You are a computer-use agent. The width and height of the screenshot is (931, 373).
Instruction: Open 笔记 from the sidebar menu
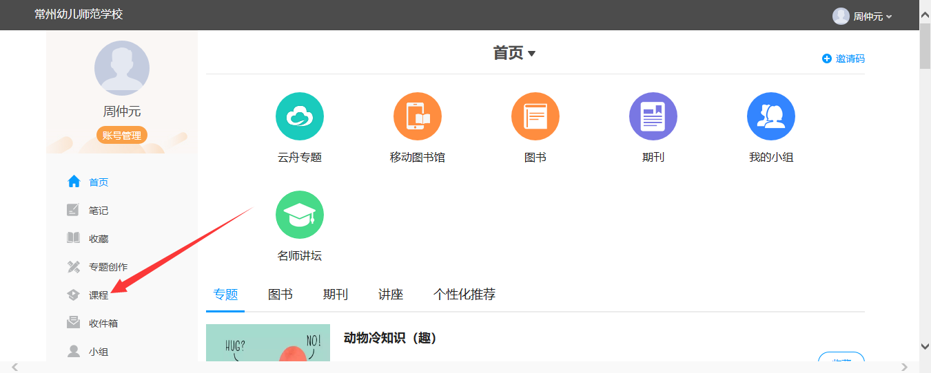98,211
